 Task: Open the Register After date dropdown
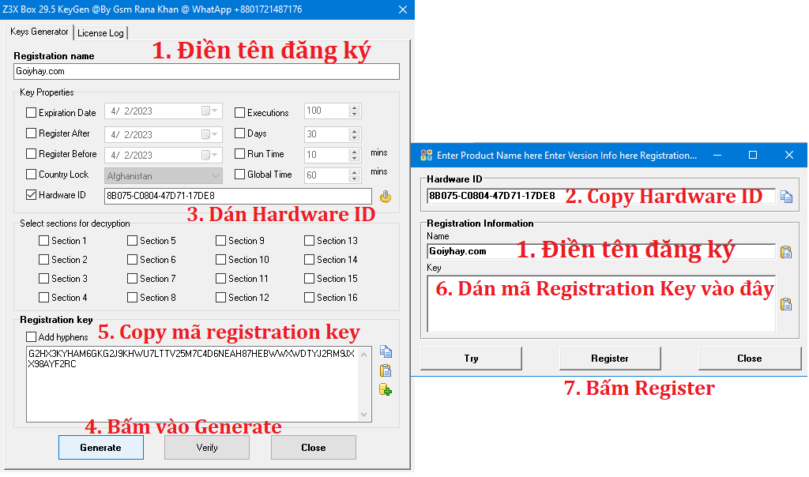(210, 134)
